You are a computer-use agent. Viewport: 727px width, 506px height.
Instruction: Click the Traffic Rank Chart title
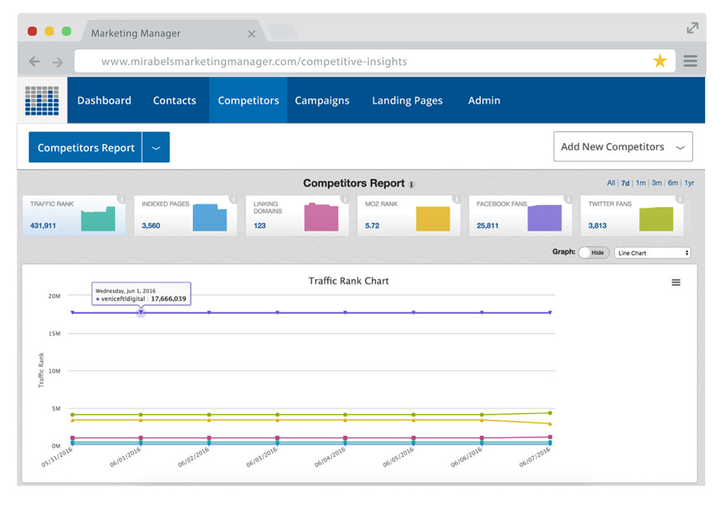tap(349, 281)
